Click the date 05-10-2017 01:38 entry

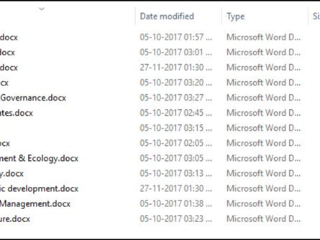tap(176, 204)
